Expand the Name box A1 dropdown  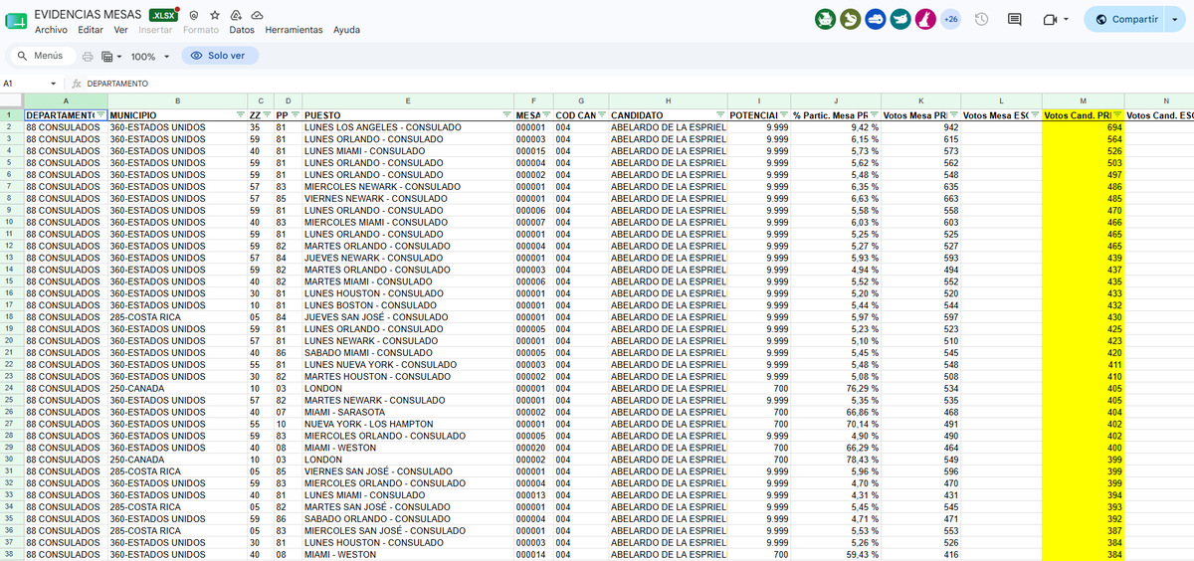pyautogui.click(x=54, y=84)
